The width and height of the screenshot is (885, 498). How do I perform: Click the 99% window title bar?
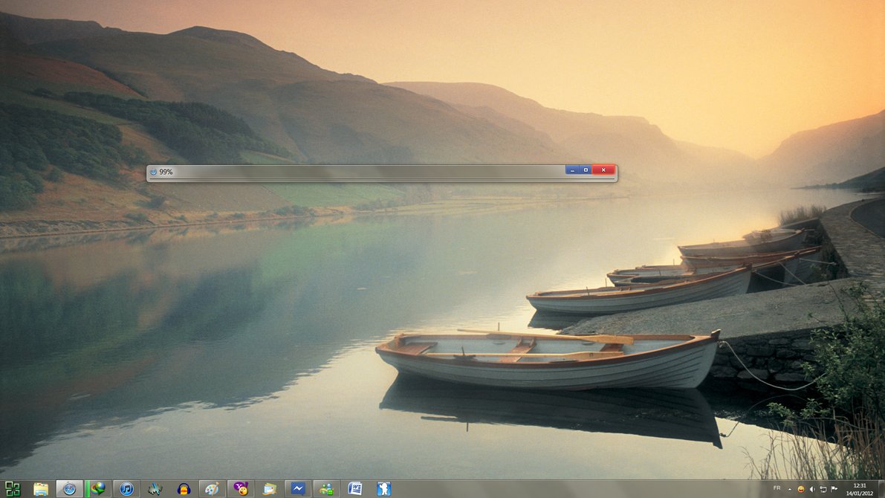click(357, 171)
